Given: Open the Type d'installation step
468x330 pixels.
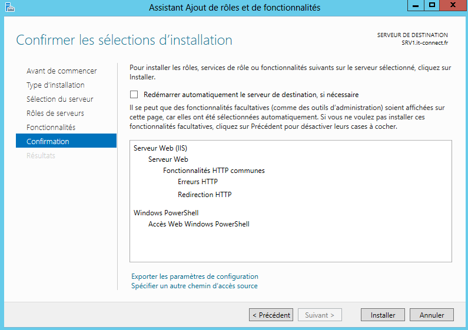Looking at the screenshot, I should tap(55, 85).
